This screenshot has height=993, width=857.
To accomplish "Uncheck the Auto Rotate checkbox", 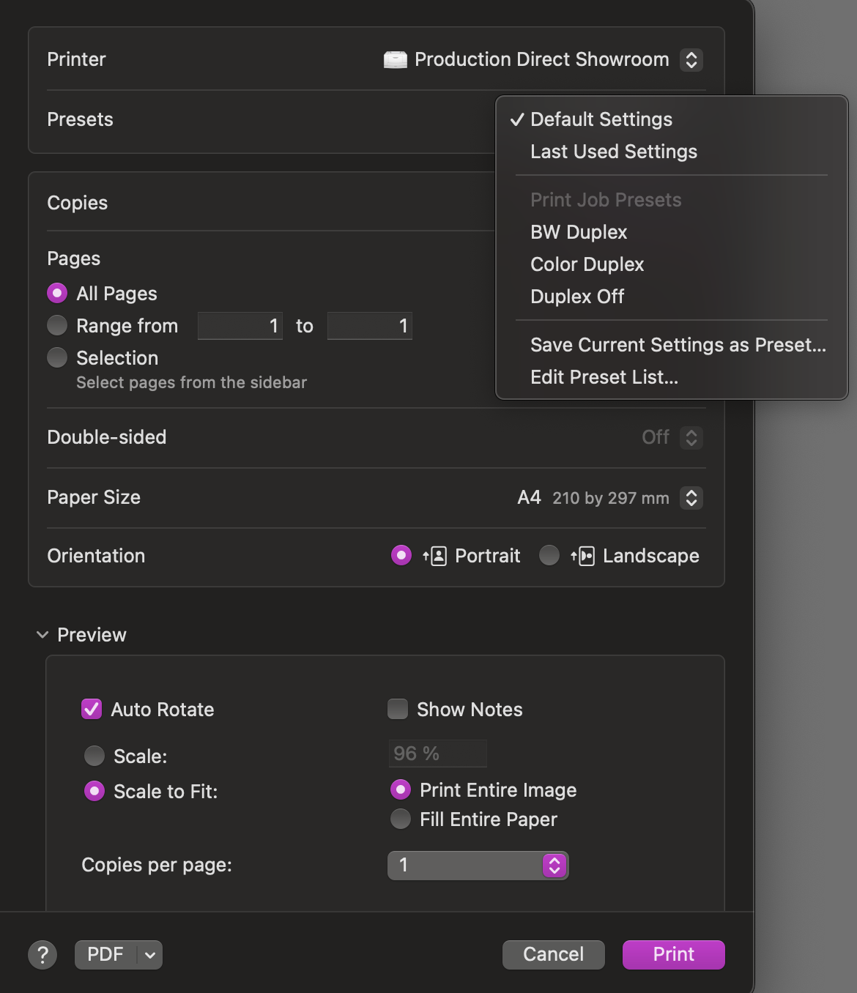I will [x=92, y=709].
